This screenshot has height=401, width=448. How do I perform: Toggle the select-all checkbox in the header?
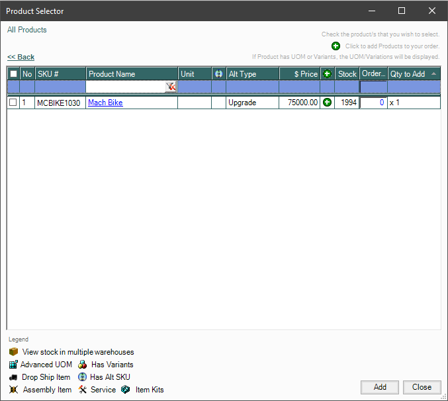tap(13, 74)
